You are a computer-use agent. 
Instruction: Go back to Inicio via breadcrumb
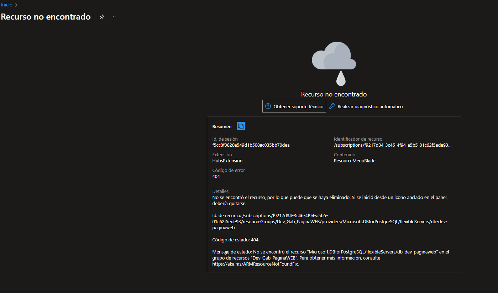(x=6, y=5)
